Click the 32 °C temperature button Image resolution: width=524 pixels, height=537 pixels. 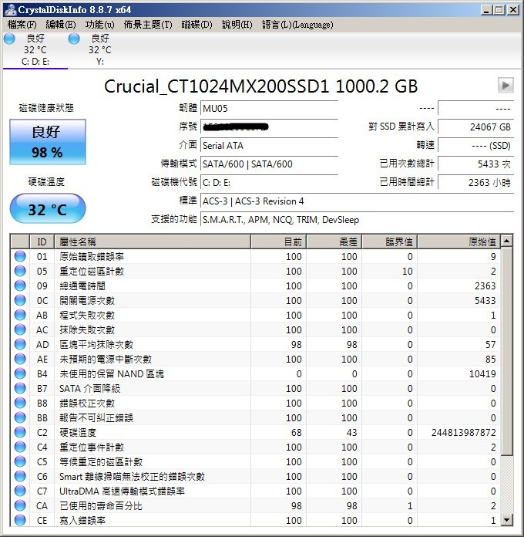48,208
